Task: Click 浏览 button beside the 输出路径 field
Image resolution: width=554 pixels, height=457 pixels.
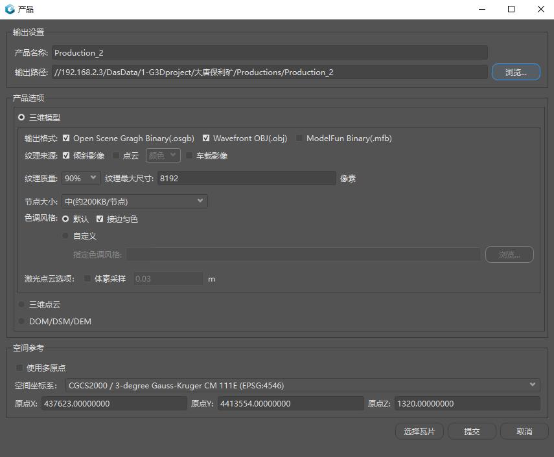Action: (x=516, y=72)
